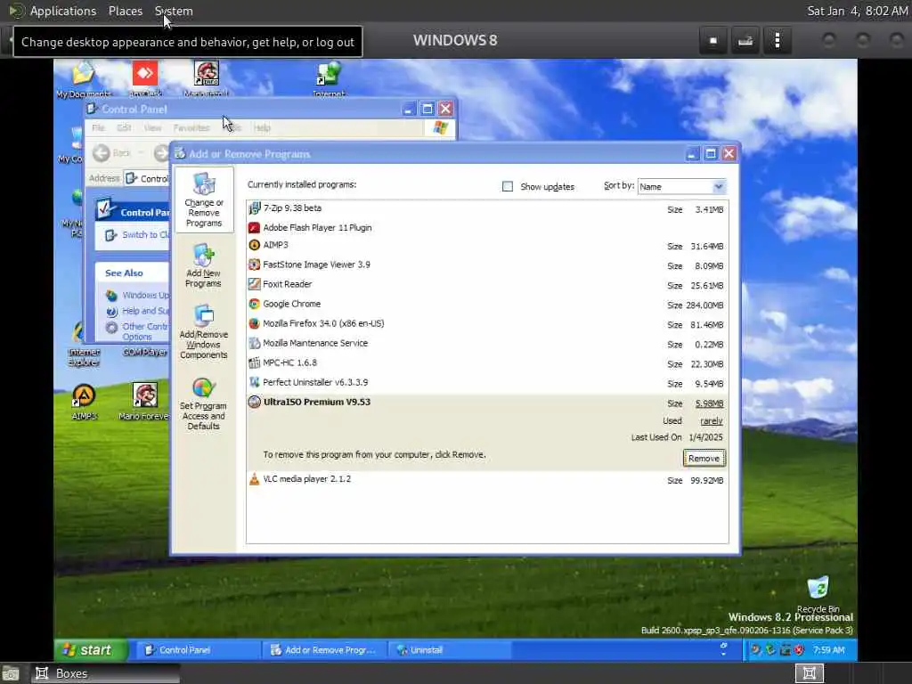
Task: Click the Mozilla Maintenance Service icon
Action: pos(254,343)
